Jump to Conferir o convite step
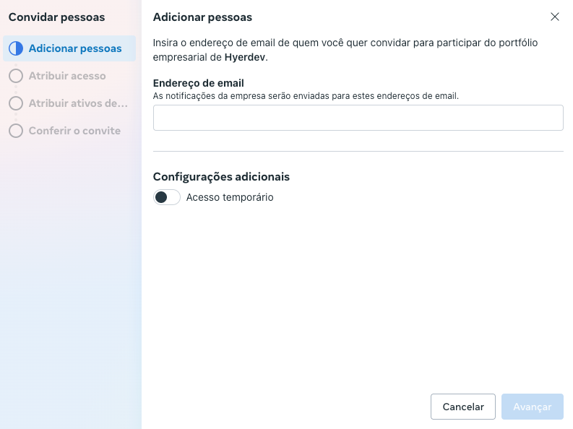This screenshot has width=573, height=429. [74, 131]
